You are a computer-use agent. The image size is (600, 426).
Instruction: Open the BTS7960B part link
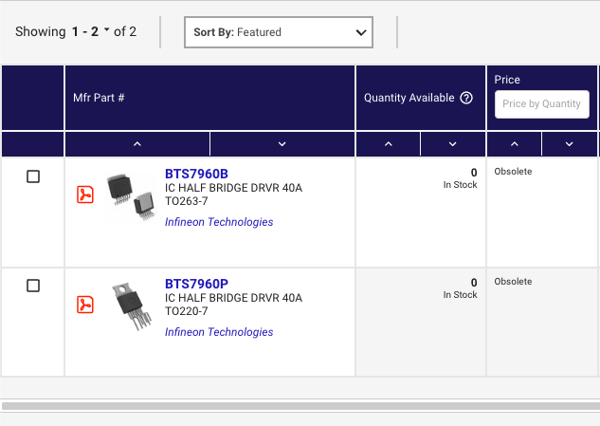point(196,174)
